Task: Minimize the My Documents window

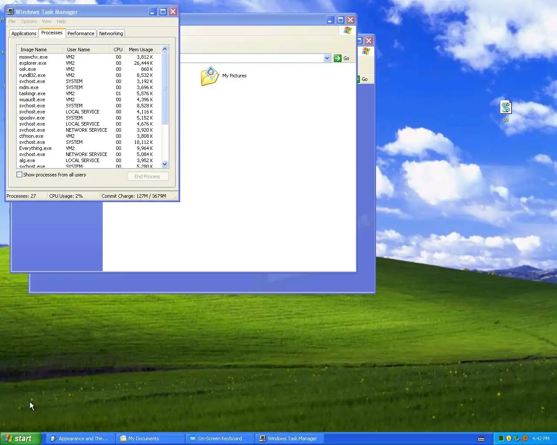Action: (330, 20)
